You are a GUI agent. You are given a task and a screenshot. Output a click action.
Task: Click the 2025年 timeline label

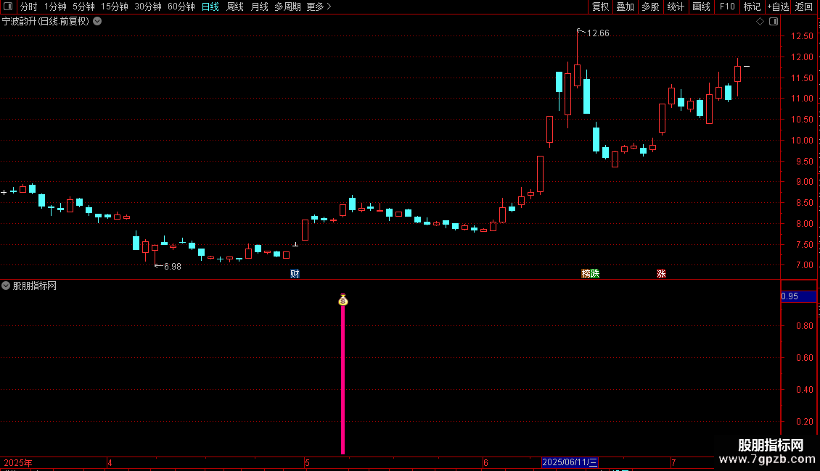[x=18, y=462]
